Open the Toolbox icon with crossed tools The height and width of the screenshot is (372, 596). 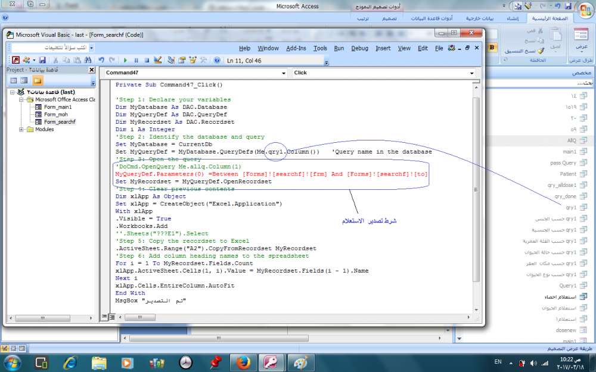click(203, 60)
